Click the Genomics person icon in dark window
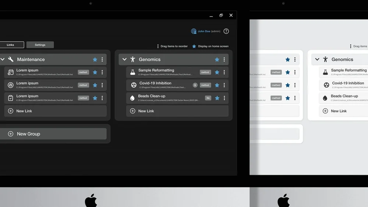This screenshot has height=207, width=368. click(133, 59)
